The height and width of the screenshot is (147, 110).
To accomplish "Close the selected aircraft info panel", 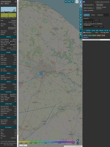I will click(x=16, y=2).
